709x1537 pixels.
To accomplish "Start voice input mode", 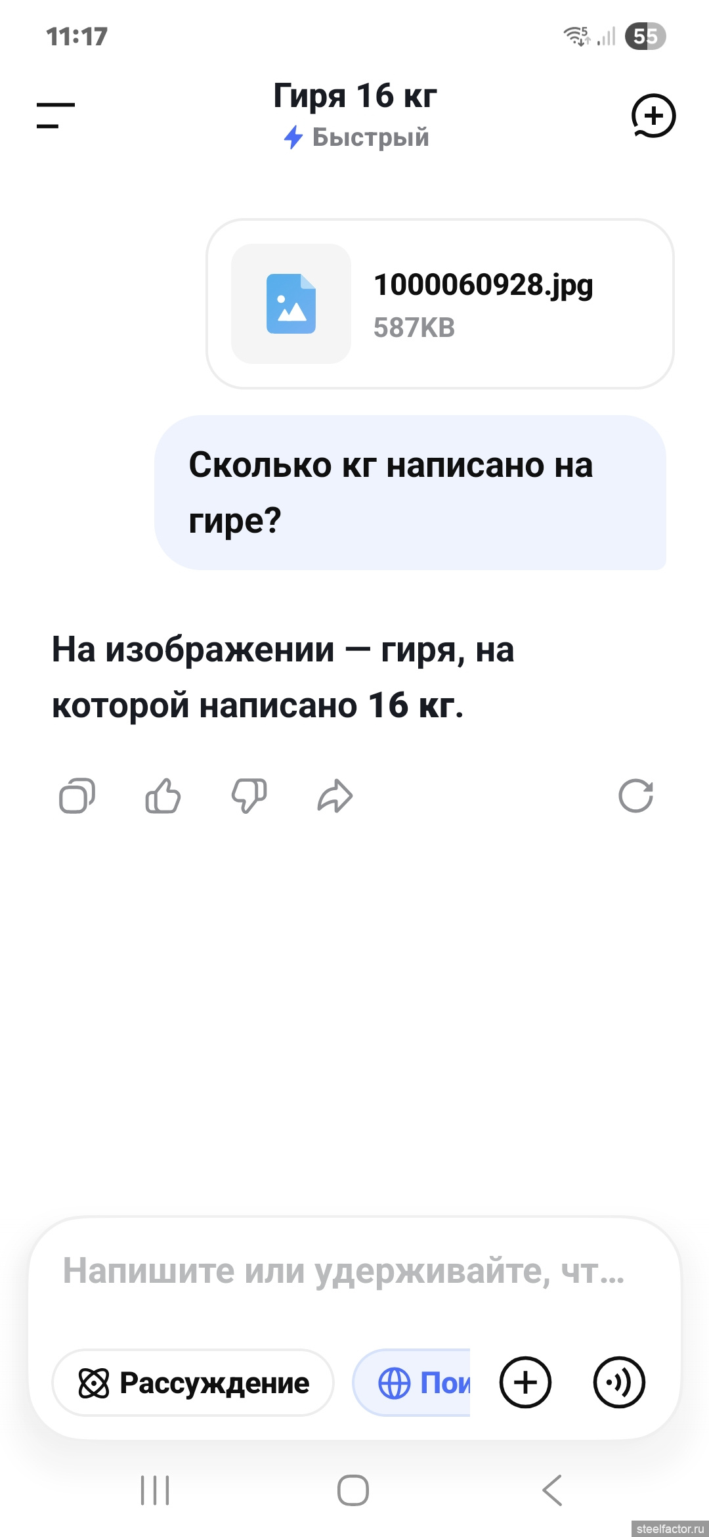I will [619, 1382].
